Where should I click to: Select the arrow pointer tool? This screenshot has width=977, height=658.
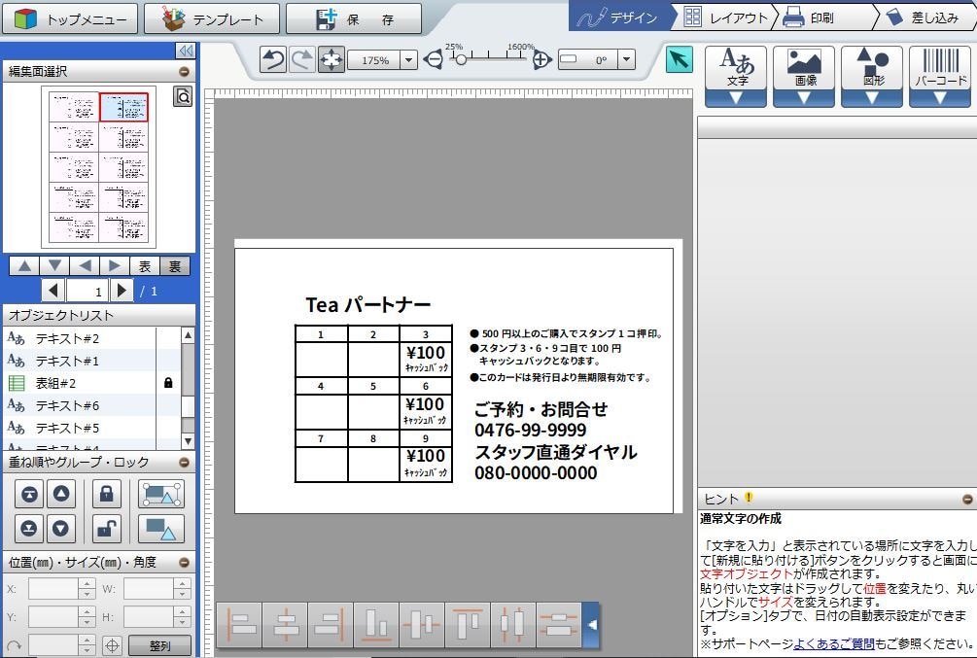point(680,60)
